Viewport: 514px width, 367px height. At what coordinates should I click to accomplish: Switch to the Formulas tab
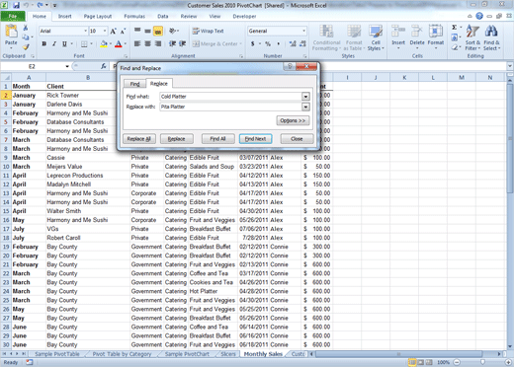click(x=134, y=16)
